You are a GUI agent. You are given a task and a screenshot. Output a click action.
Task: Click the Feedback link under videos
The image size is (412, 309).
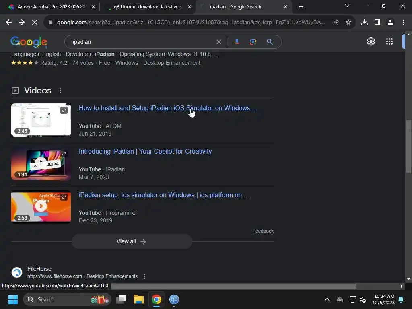pyautogui.click(x=263, y=231)
